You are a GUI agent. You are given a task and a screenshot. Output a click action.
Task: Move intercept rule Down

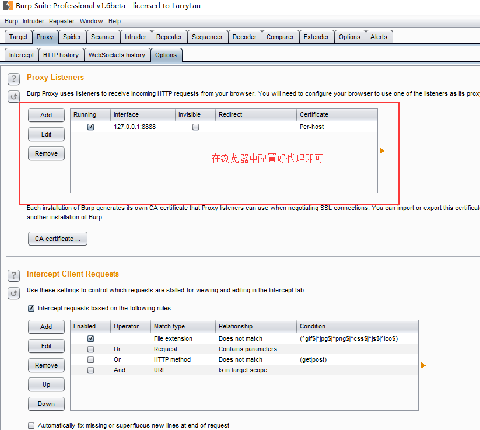pos(46,404)
